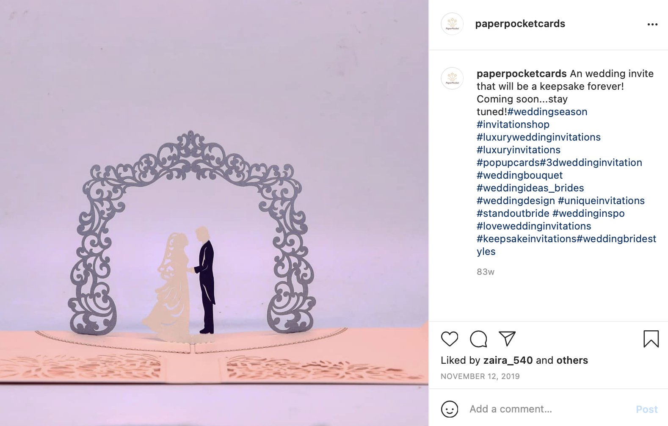View zaira_540's profile from the likes line
Viewport: 668px width, 426px height.
coord(508,360)
